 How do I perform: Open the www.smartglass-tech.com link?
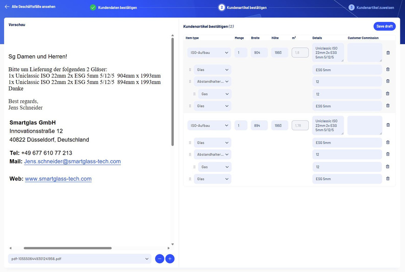point(58,179)
